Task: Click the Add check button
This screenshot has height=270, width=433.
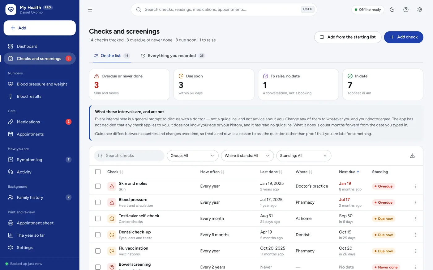Action: pyautogui.click(x=404, y=37)
